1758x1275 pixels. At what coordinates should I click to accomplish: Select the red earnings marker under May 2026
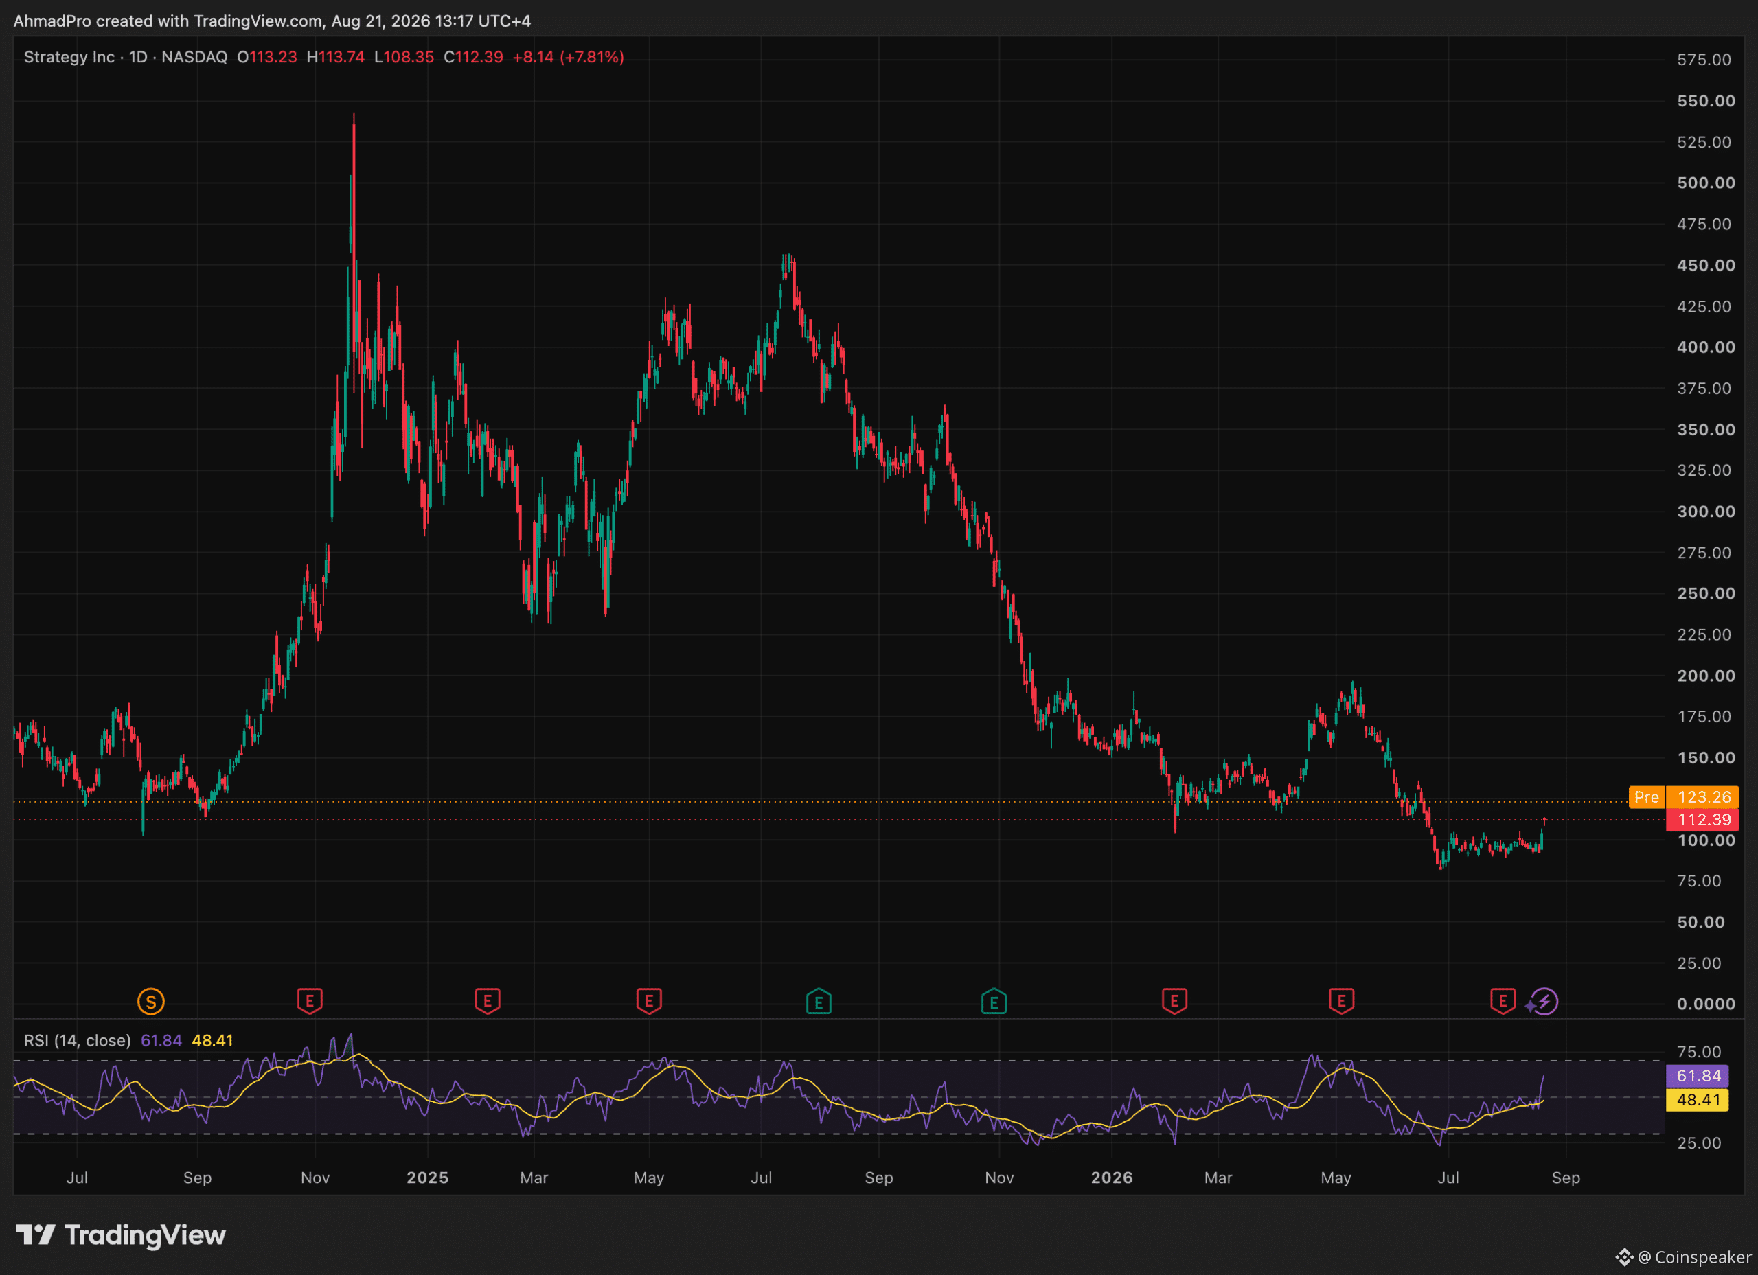1342,1000
